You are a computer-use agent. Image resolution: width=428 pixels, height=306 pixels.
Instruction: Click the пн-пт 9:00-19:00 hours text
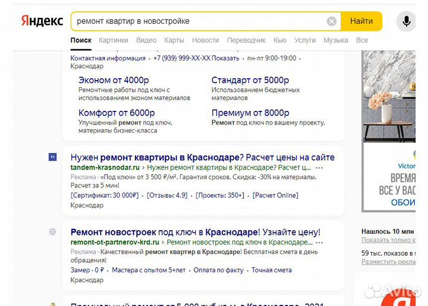pyautogui.click(x=272, y=58)
